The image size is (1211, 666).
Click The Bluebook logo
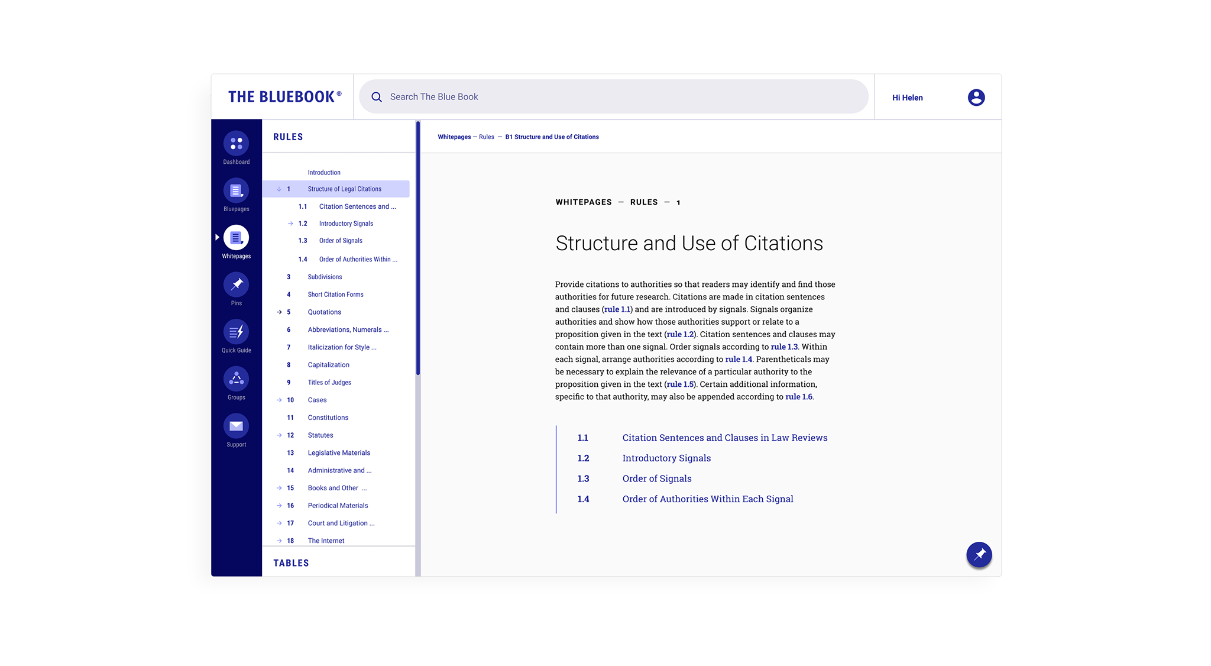pyautogui.click(x=285, y=97)
